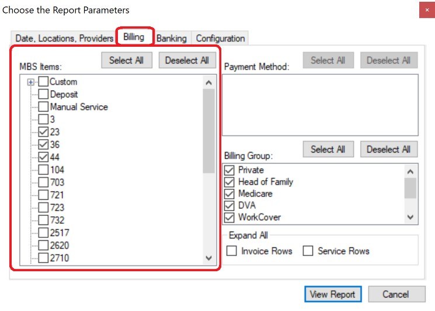Open the Date, Locations, Providers tab
The height and width of the screenshot is (311, 435).
click(x=64, y=38)
